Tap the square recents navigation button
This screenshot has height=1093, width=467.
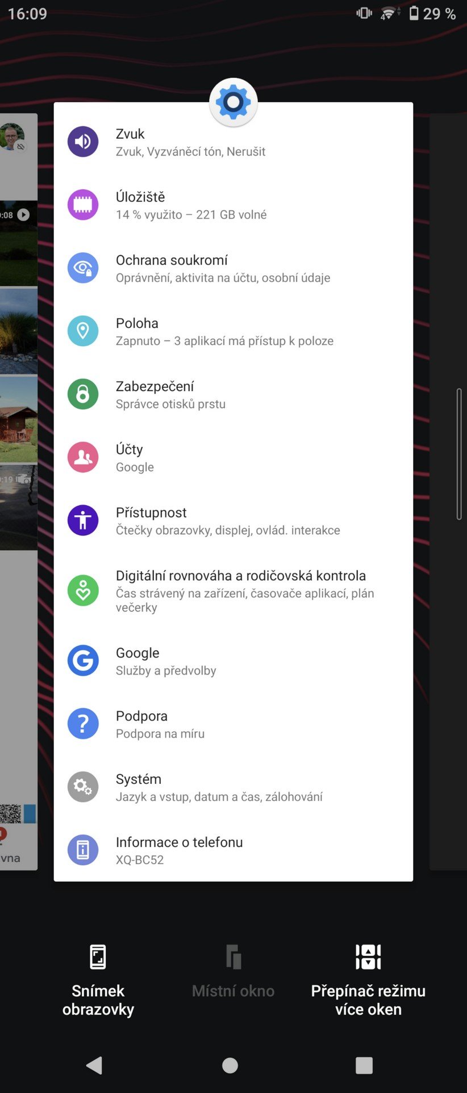pyautogui.click(x=364, y=1065)
